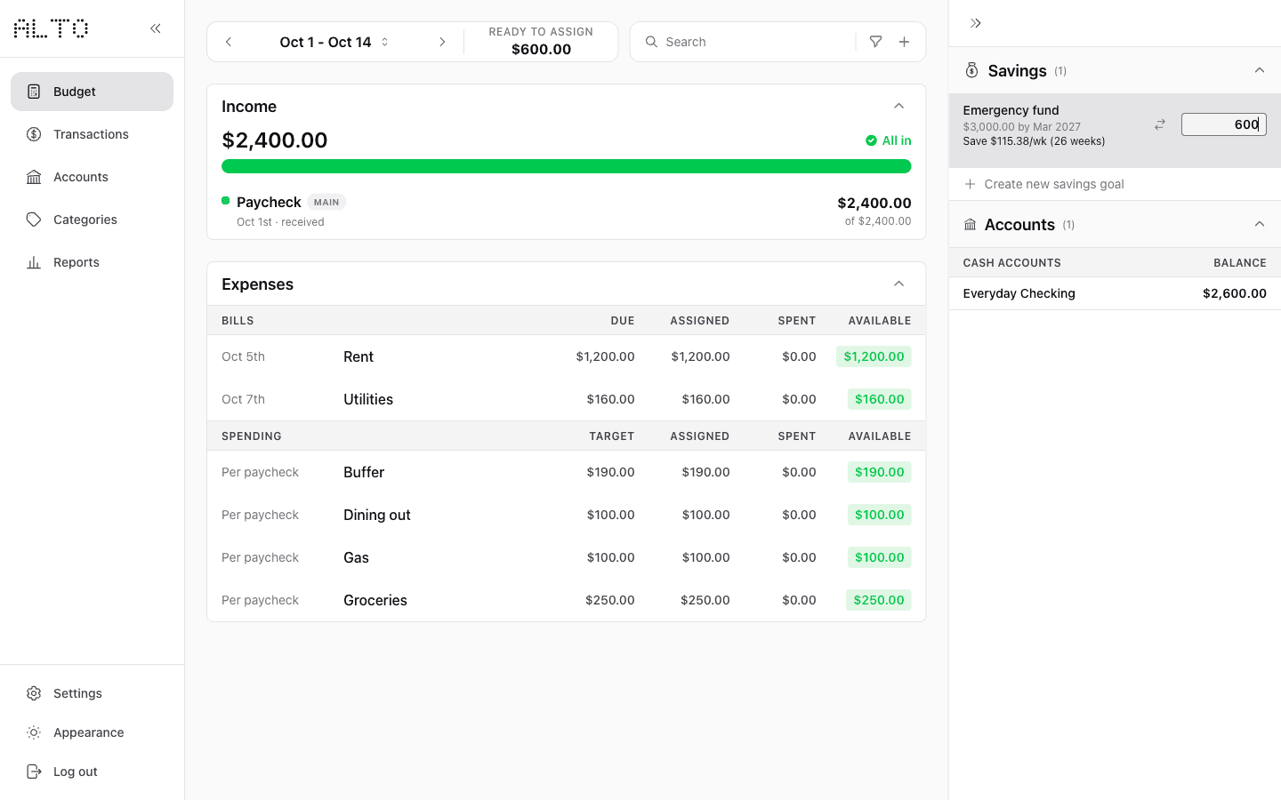This screenshot has width=1281, height=800.
Task: Click the Emergency fund amount input
Action: point(1223,124)
